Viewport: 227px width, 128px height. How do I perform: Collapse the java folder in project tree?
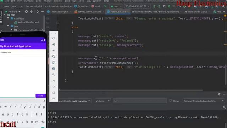point(8,26)
